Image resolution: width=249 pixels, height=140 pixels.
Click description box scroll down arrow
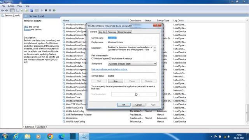(155, 51)
